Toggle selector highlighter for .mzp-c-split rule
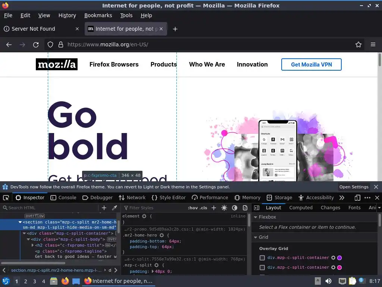 click(x=156, y=265)
